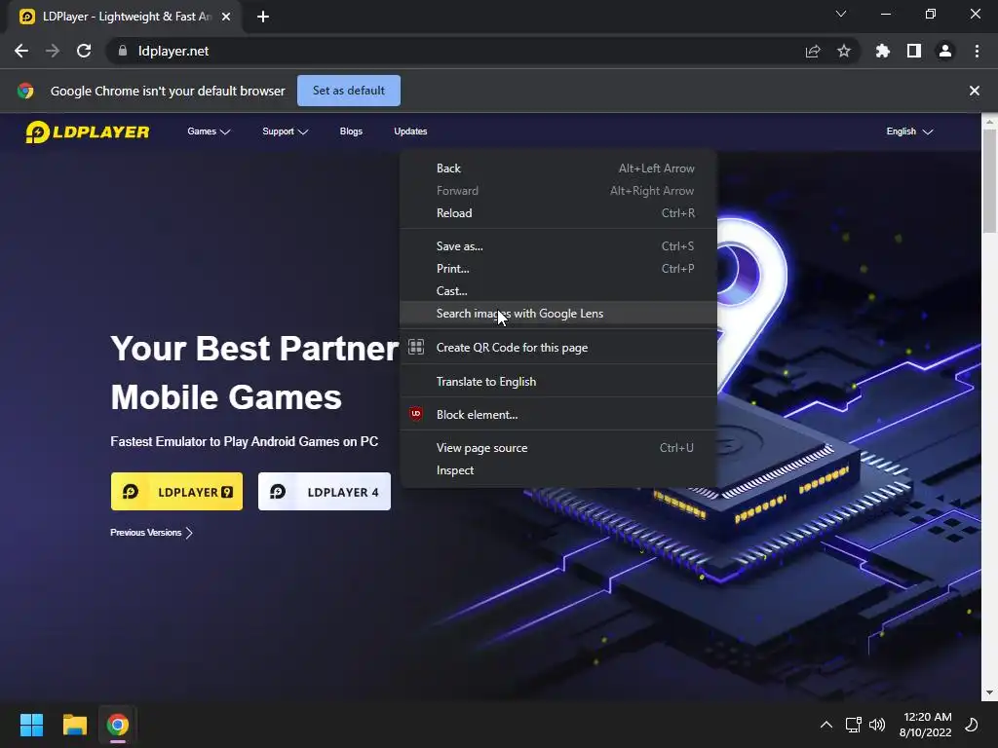
Task: Open the English language dropdown
Action: tap(909, 131)
